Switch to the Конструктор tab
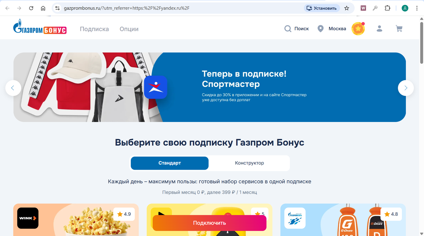Screen dimensions: 424x236 pyautogui.click(x=249, y=163)
